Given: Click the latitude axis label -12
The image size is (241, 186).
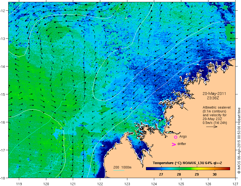Looking at the screenshot, I should tap(3, 11).
